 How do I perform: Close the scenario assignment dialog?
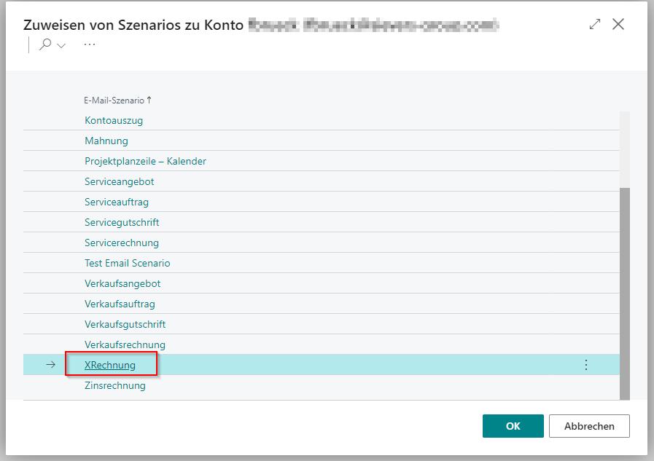point(618,24)
